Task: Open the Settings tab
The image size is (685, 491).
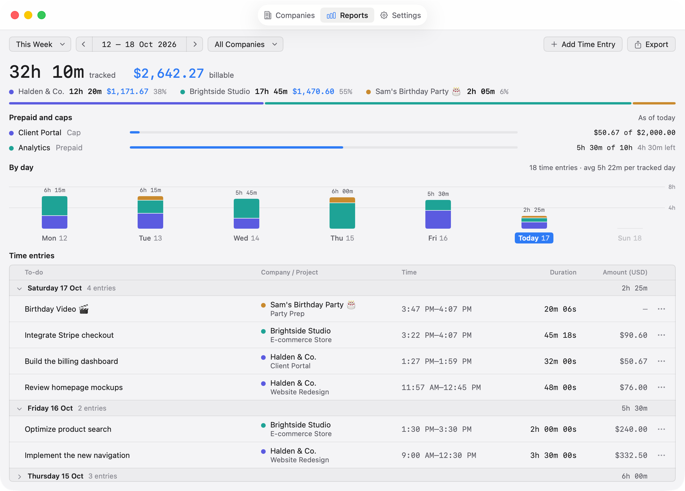Action: pyautogui.click(x=400, y=15)
